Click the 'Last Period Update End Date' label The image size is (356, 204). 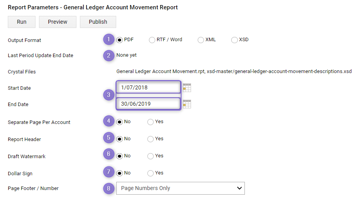[41, 56]
